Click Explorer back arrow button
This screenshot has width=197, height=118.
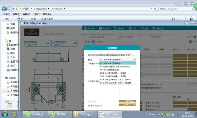4,9
